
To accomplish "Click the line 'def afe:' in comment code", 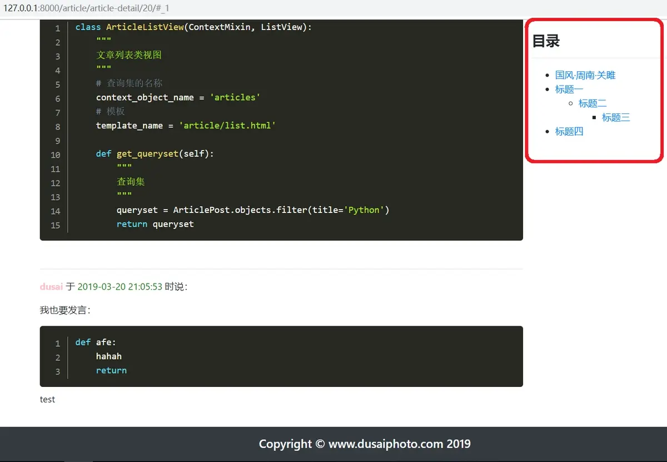I will [x=96, y=342].
